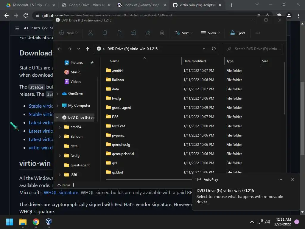Switch to Google Drive - Virus scan tab
The image size is (305, 229).
[86, 5]
